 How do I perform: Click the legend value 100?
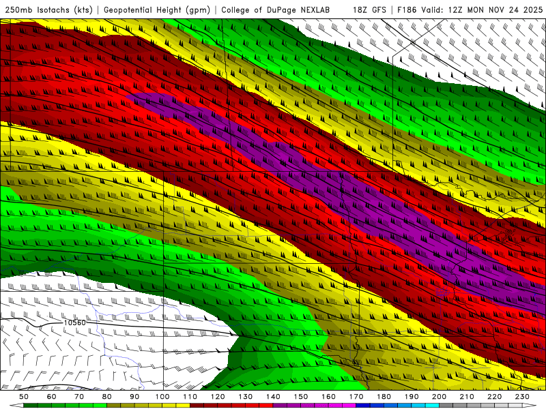pos(162,397)
